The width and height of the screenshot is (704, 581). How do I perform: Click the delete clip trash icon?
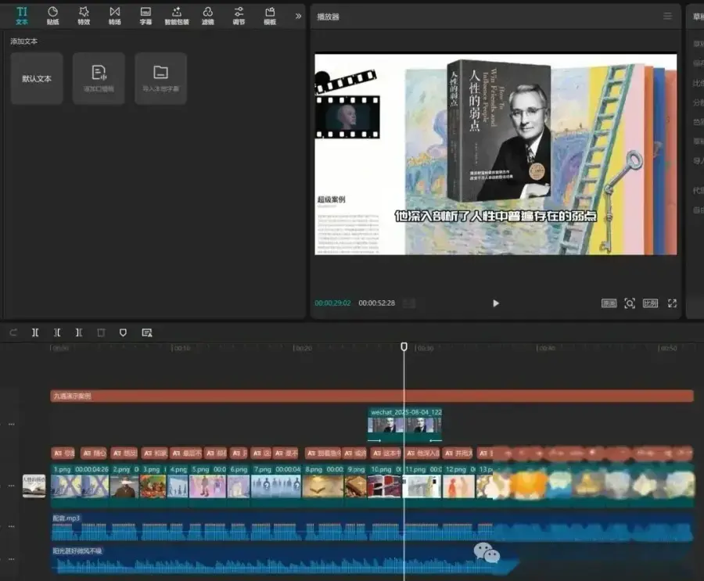[x=101, y=332]
